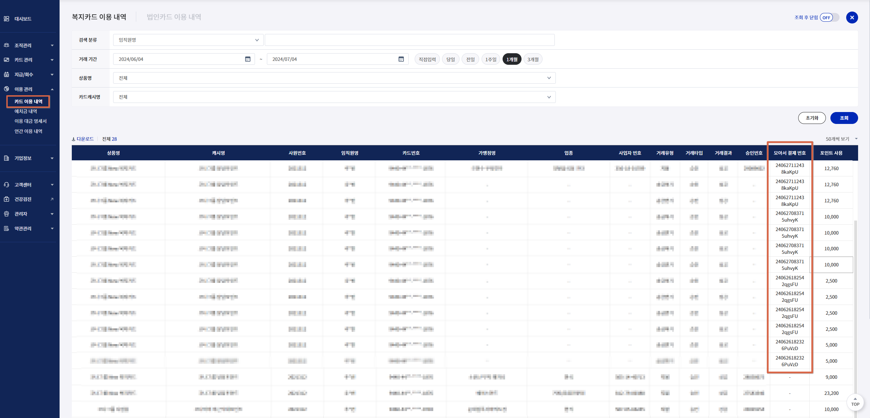The height and width of the screenshot is (418, 870).
Task: Open the 상품명 전체 dropdown
Action: point(334,78)
